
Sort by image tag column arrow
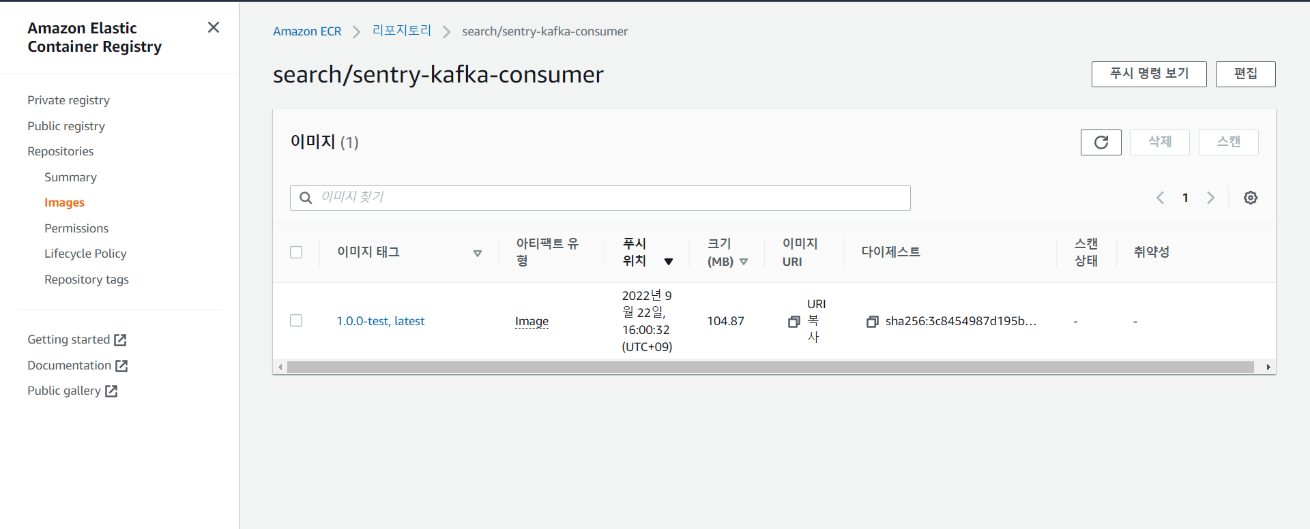tap(477, 253)
